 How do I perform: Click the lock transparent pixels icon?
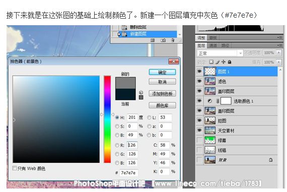point(211,62)
